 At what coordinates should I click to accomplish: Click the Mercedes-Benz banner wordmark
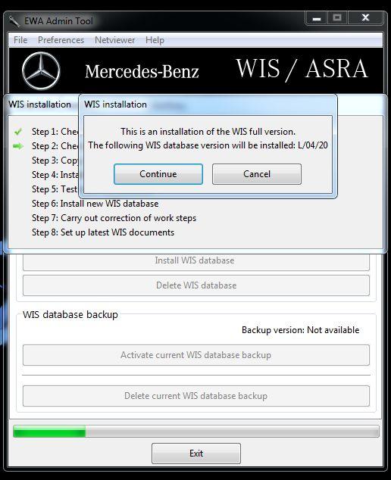click(x=142, y=72)
